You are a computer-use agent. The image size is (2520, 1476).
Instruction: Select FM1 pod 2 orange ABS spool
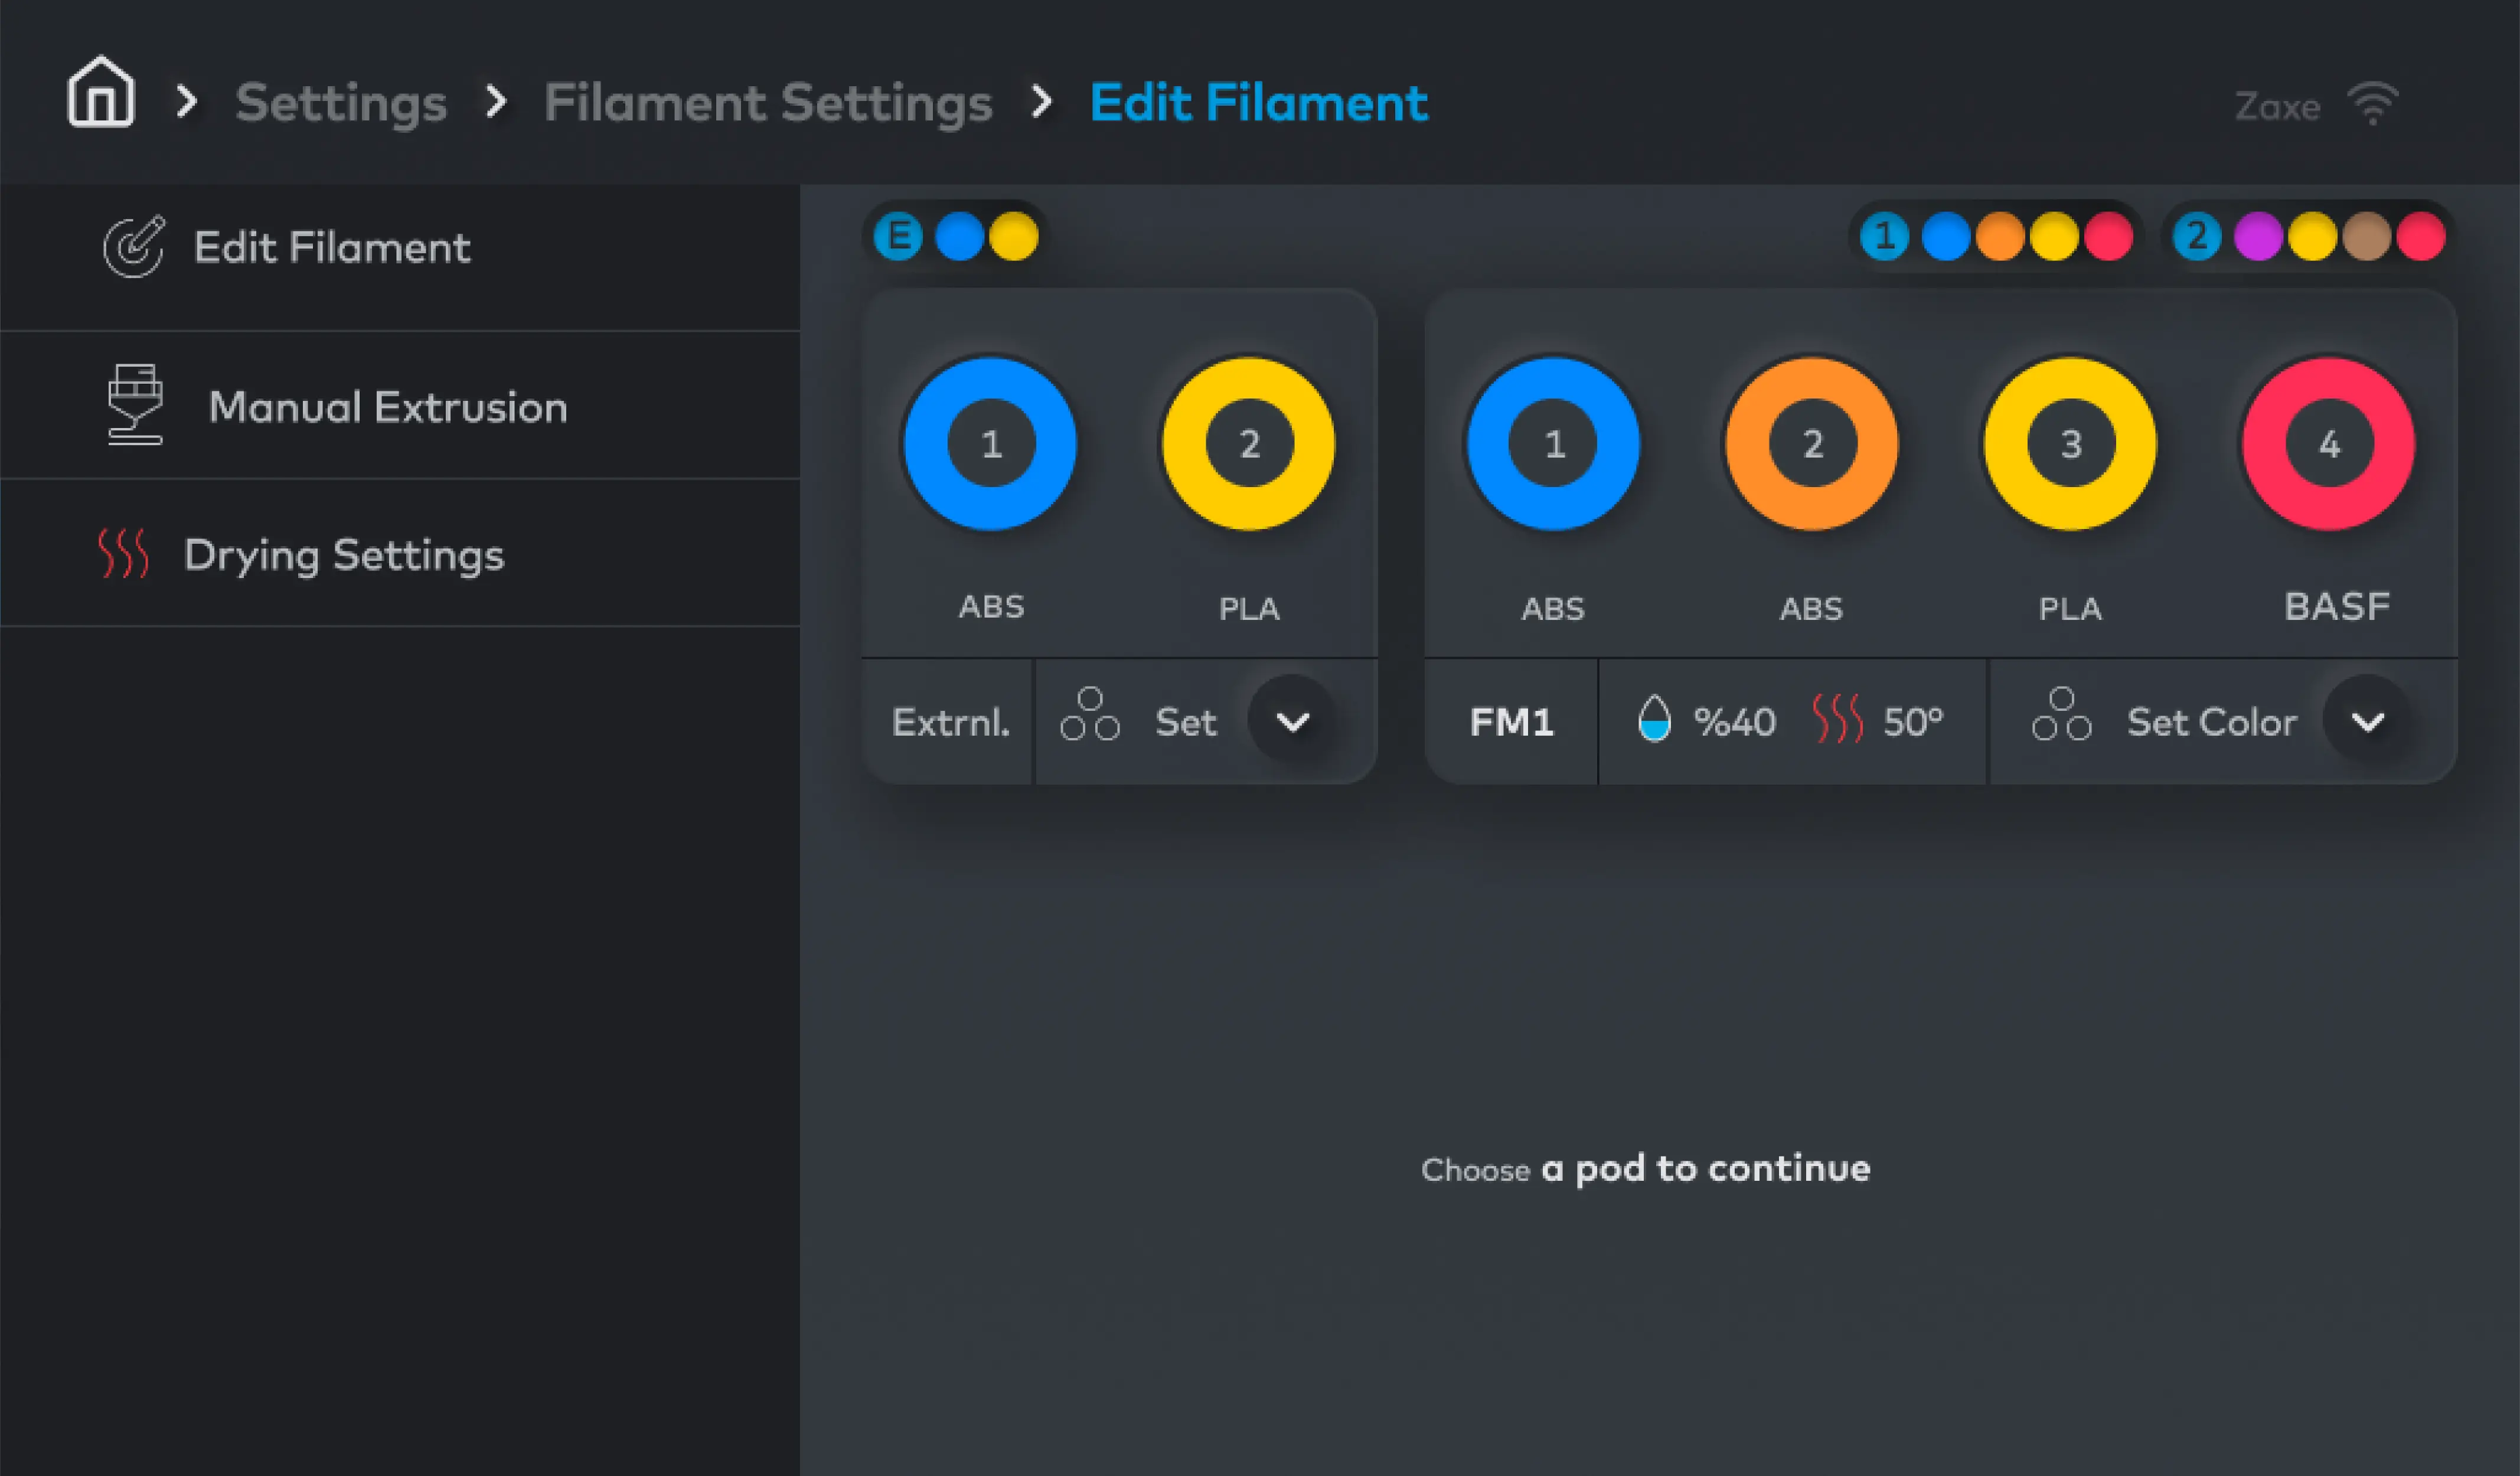pyautogui.click(x=1812, y=444)
